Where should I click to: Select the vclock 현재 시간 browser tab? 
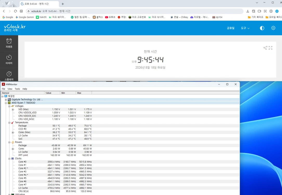coord(39,4)
